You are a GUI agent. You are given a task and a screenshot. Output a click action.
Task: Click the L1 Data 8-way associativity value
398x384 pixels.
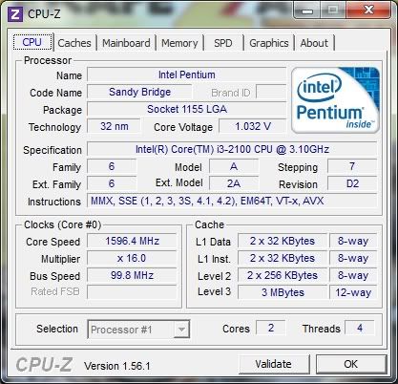(353, 241)
